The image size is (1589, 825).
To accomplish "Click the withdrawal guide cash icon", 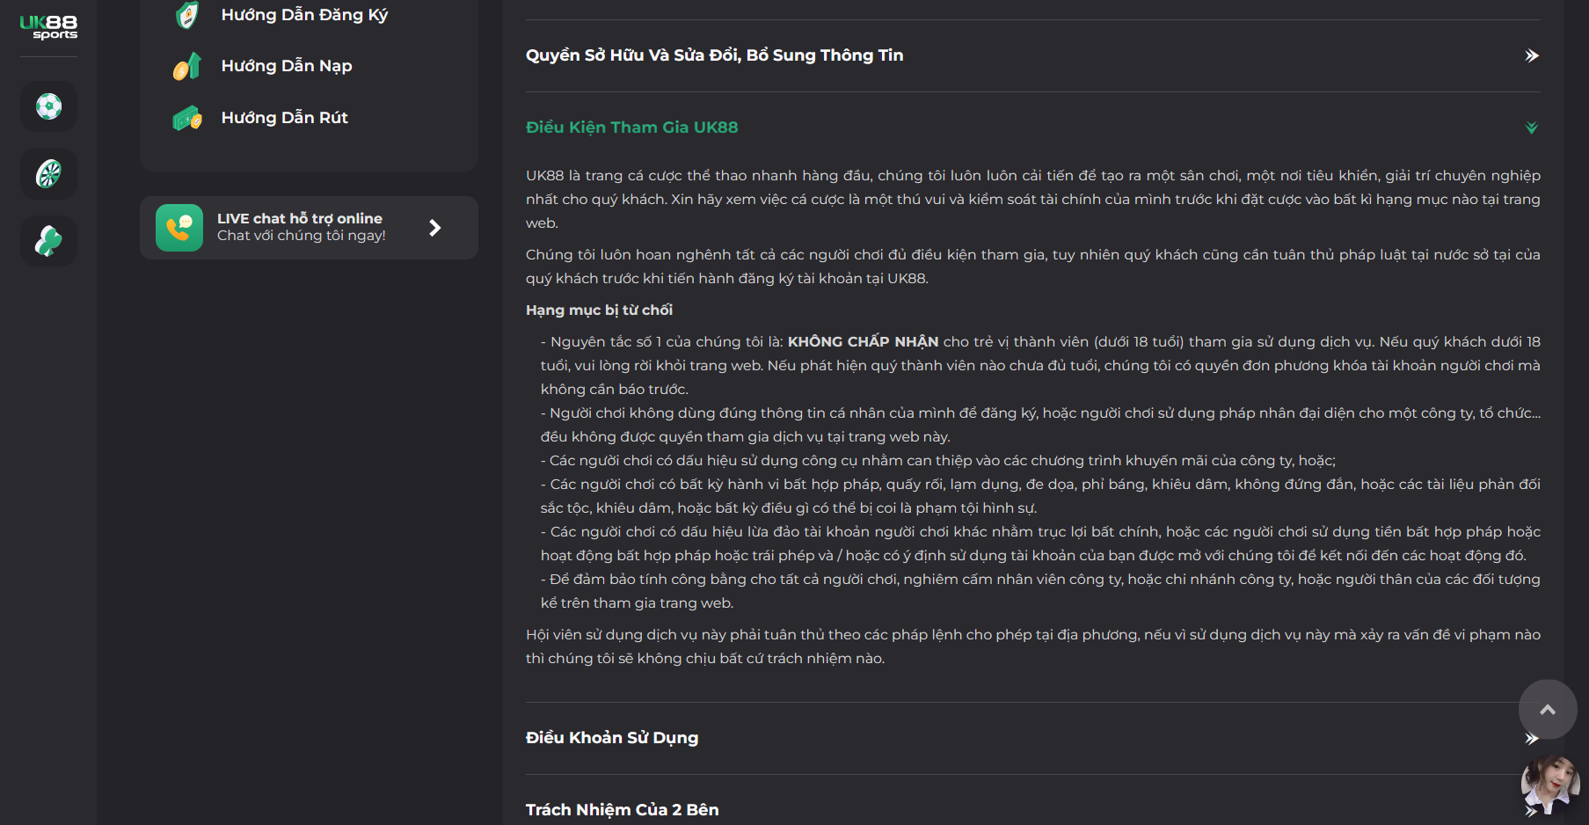I will (x=187, y=118).
